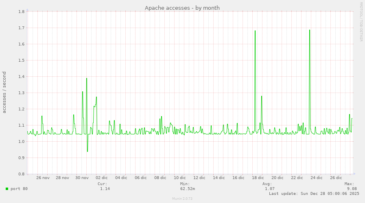Screen dimensions: 365x203
Task: Click the 1.0 y-axis value
Action: tap(22, 142)
